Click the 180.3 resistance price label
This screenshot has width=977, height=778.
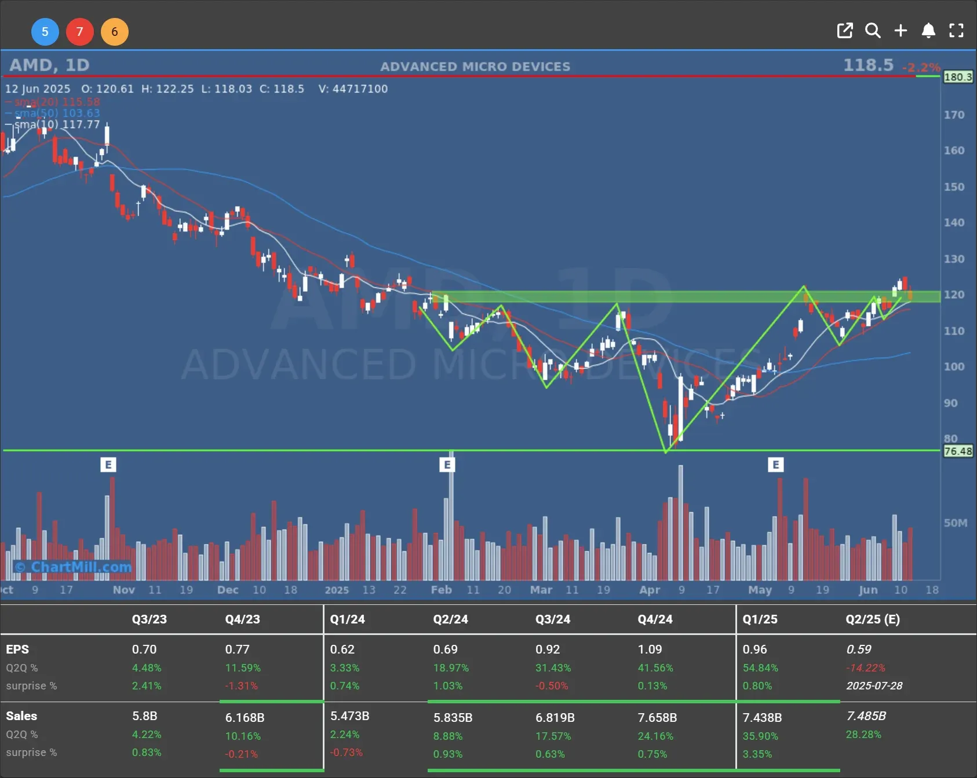pos(958,77)
